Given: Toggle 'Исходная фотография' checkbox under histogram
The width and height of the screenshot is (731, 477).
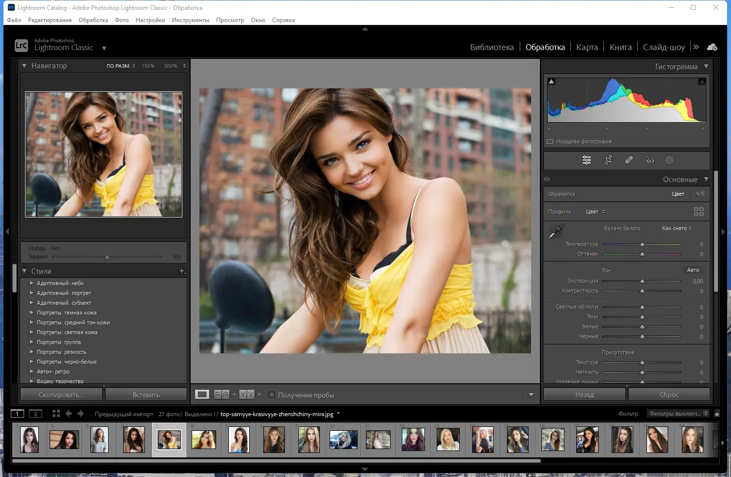Looking at the screenshot, I should point(550,141).
